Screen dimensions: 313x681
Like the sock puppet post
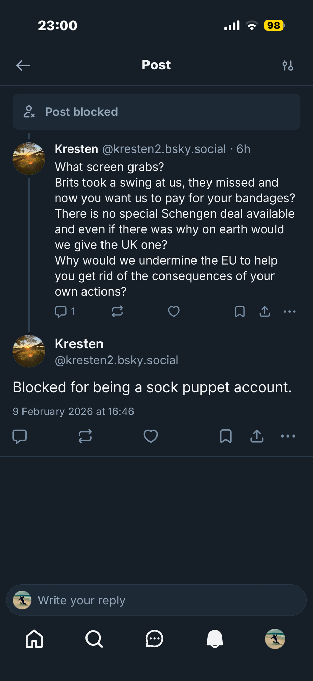tap(151, 436)
